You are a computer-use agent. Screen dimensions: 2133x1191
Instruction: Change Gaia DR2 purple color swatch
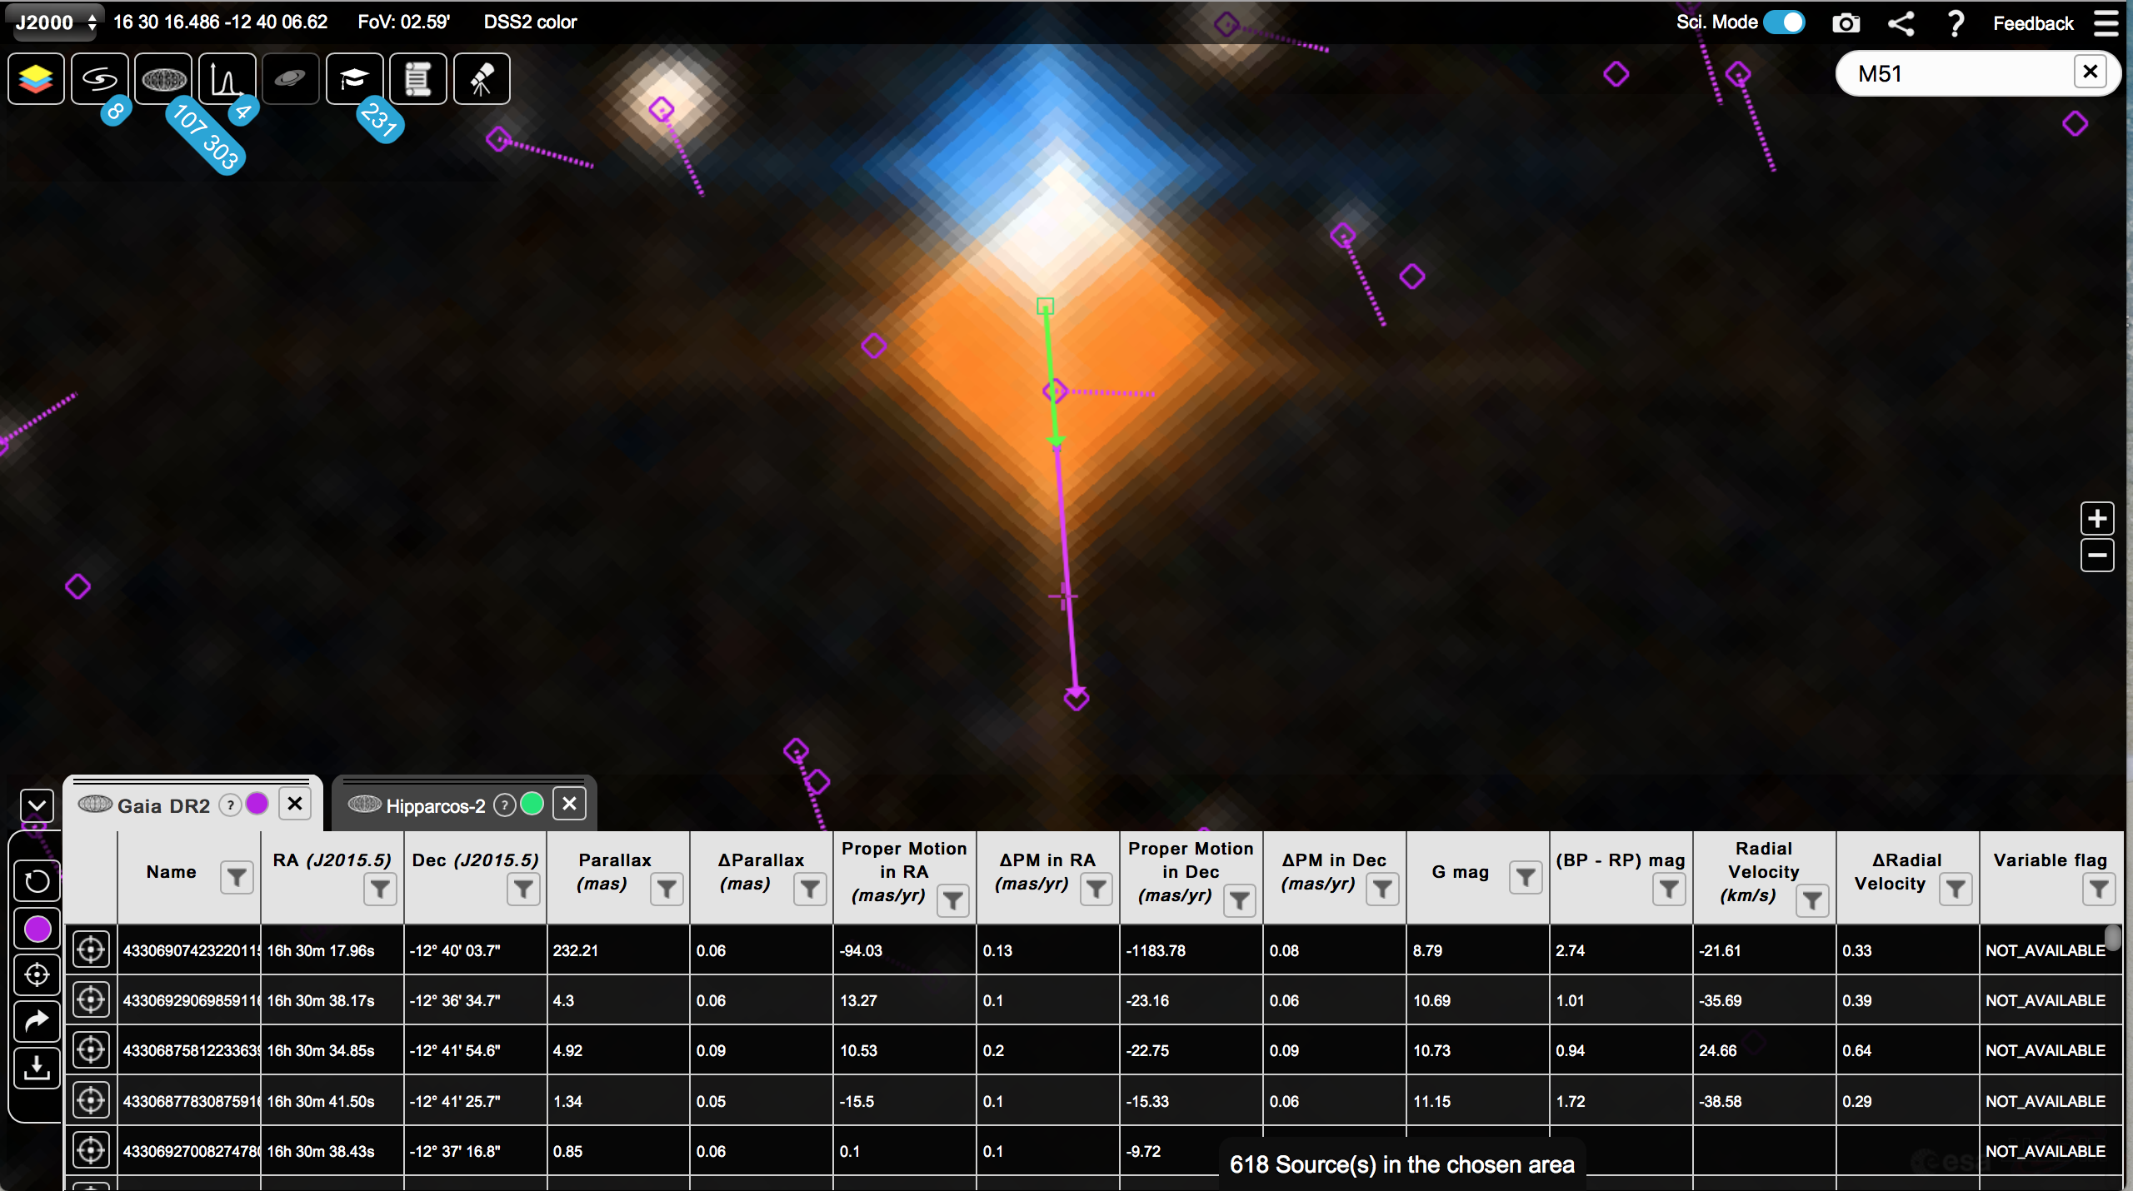(257, 804)
